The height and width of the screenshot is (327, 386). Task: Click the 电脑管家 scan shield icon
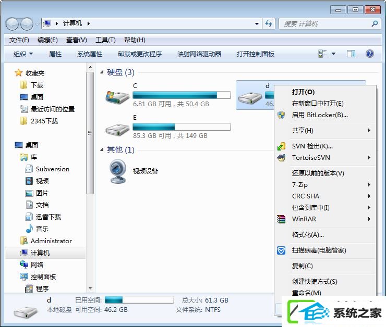tap(281, 250)
